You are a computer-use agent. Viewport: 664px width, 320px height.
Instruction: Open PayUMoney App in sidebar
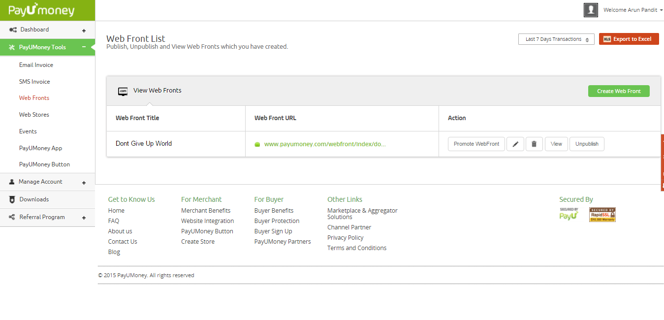(x=40, y=148)
